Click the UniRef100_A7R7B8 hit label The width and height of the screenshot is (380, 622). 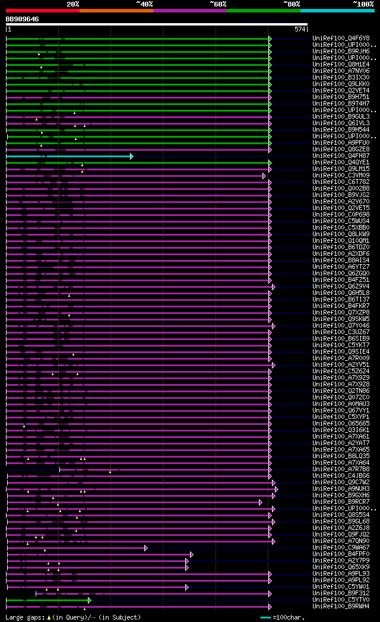341,469
